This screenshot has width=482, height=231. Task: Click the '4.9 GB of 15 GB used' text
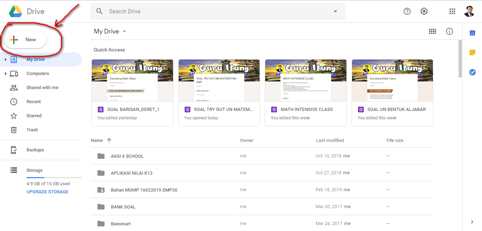(48, 184)
